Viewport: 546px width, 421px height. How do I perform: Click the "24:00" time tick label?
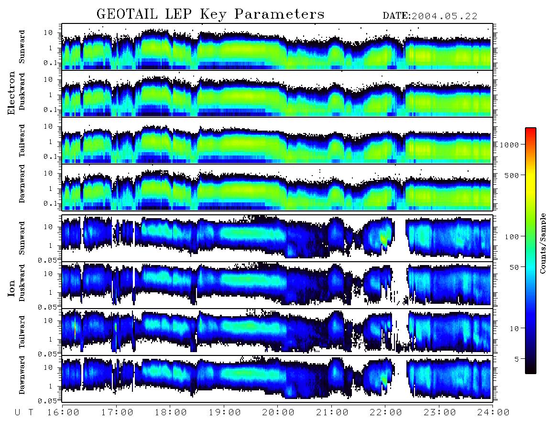pos(493,412)
